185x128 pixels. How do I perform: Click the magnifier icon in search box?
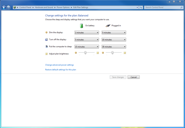[x=181, y=7]
